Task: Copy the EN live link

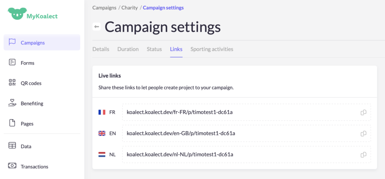Action: coord(363,133)
